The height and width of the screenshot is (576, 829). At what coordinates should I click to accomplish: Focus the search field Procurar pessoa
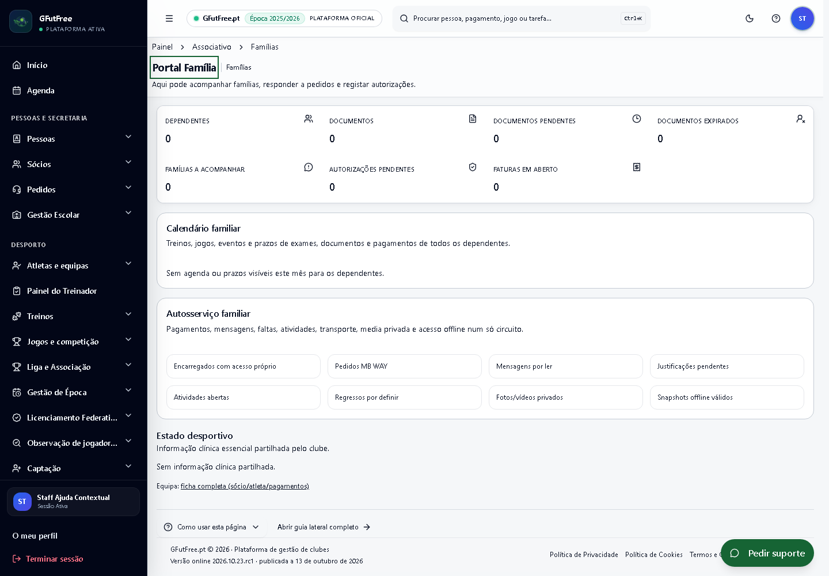pos(522,18)
